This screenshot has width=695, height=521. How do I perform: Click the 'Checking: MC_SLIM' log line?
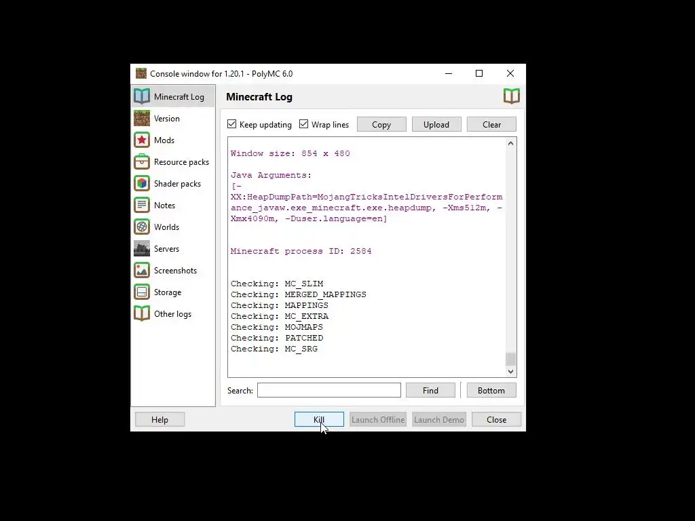coord(277,284)
